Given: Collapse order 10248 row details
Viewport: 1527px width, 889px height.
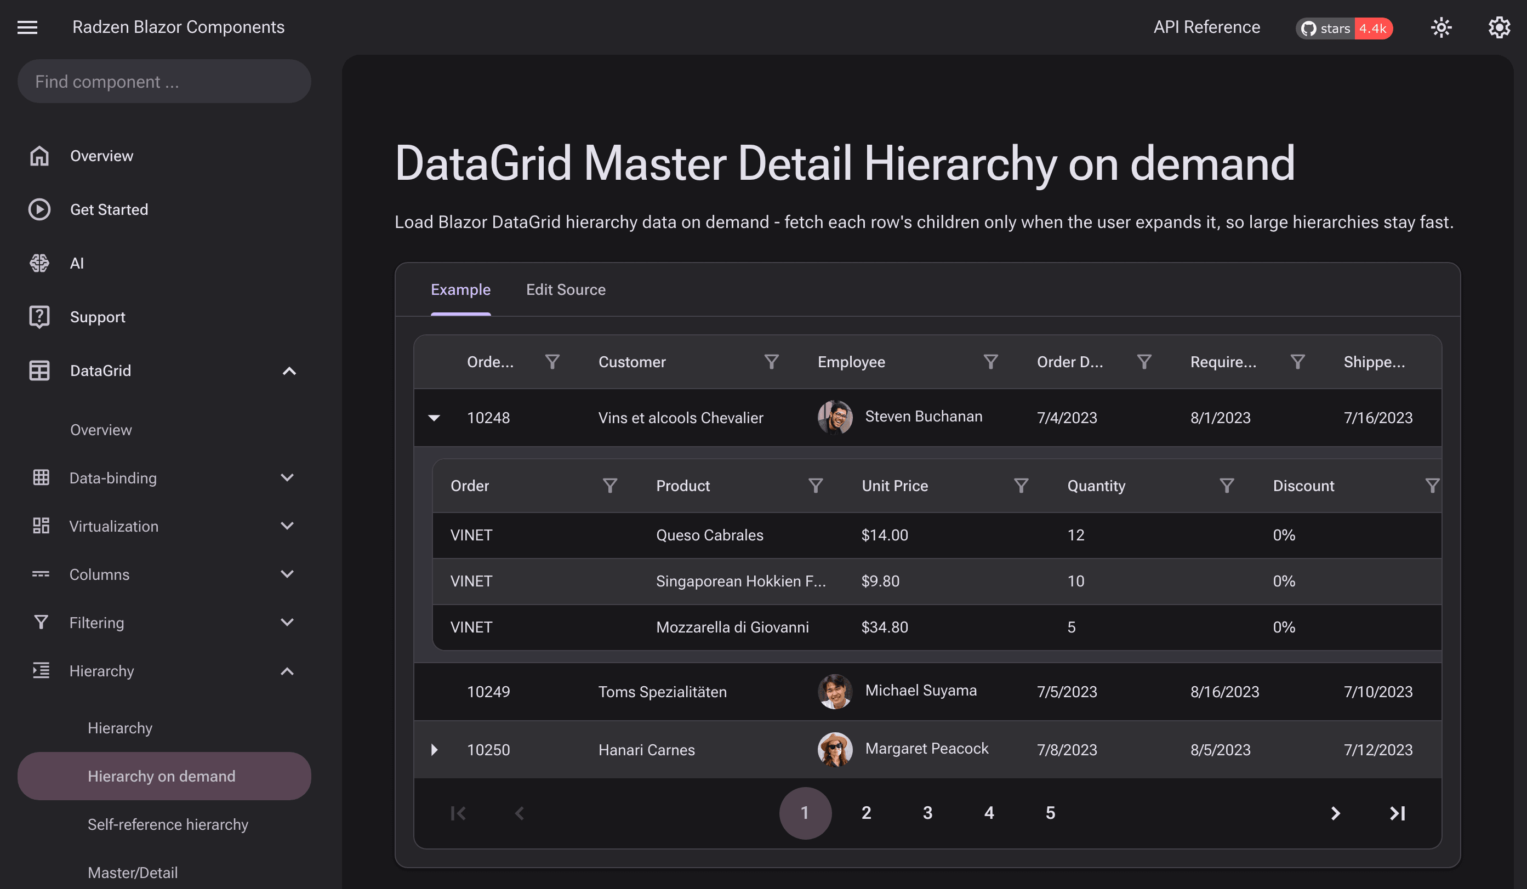Looking at the screenshot, I should (x=434, y=418).
